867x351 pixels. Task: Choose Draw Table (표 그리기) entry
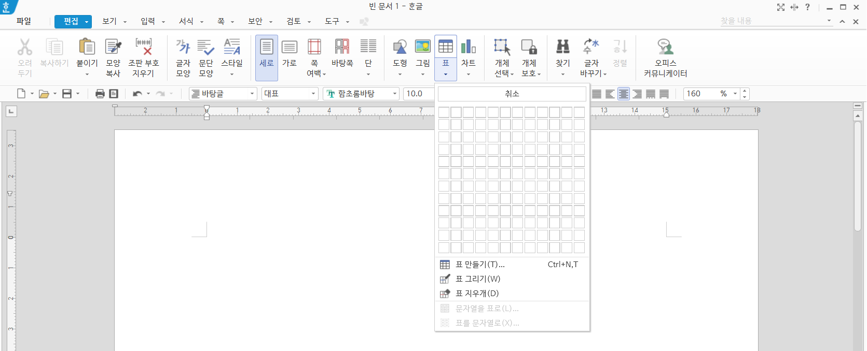[512, 279]
